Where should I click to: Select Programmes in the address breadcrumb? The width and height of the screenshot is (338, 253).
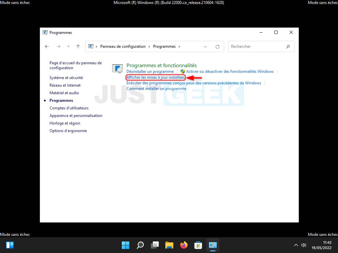tap(164, 46)
